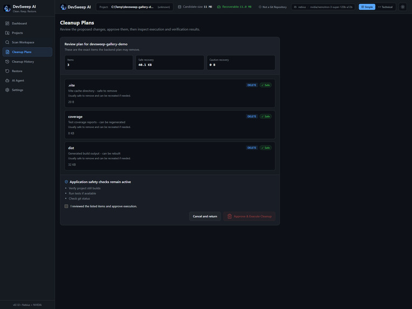Click the Recoverable drive icon
Viewport: 412px width, 309px height.
[x=219, y=7]
